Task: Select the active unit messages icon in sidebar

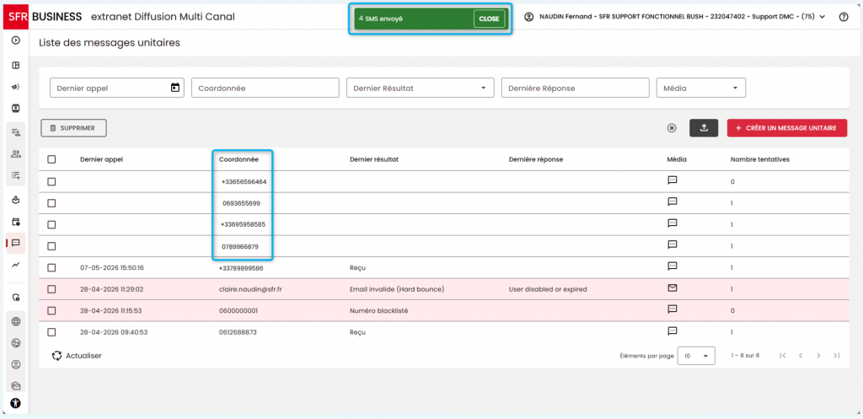Action: click(x=16, y=243)
